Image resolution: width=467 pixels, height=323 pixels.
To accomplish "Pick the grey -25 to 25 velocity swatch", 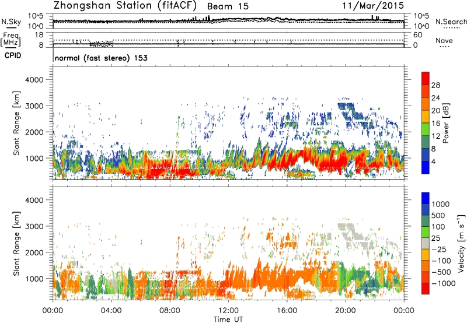I will click(x=426, y=244).
